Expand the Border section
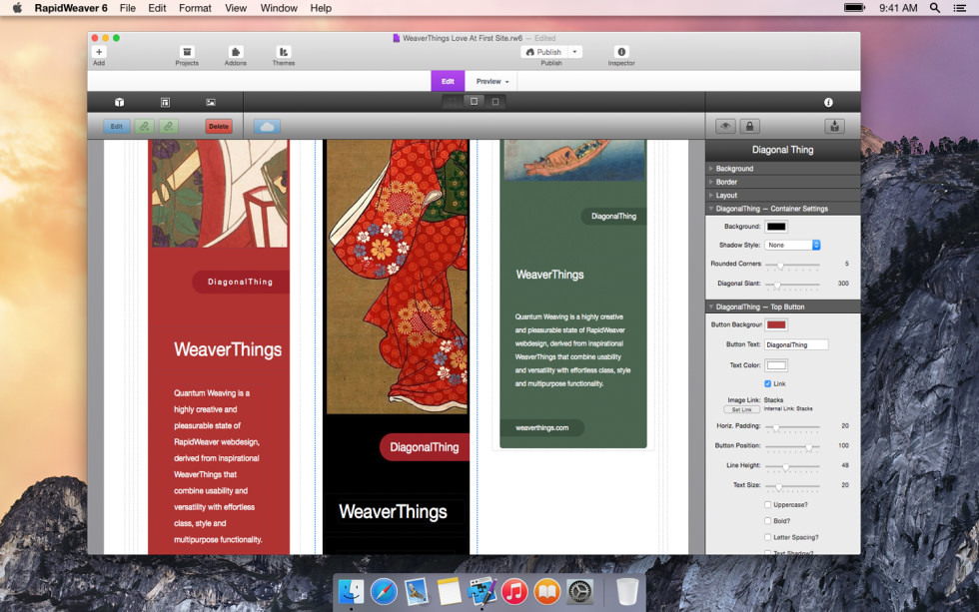979x612 pixels. click(783, 182)
